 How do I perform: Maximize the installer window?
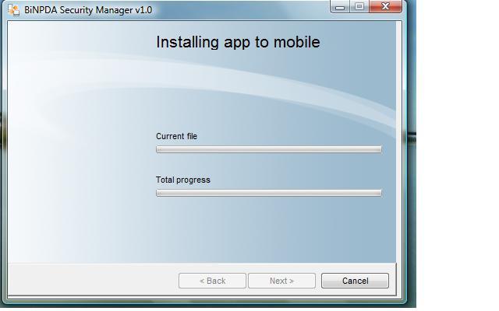point(359,7)
